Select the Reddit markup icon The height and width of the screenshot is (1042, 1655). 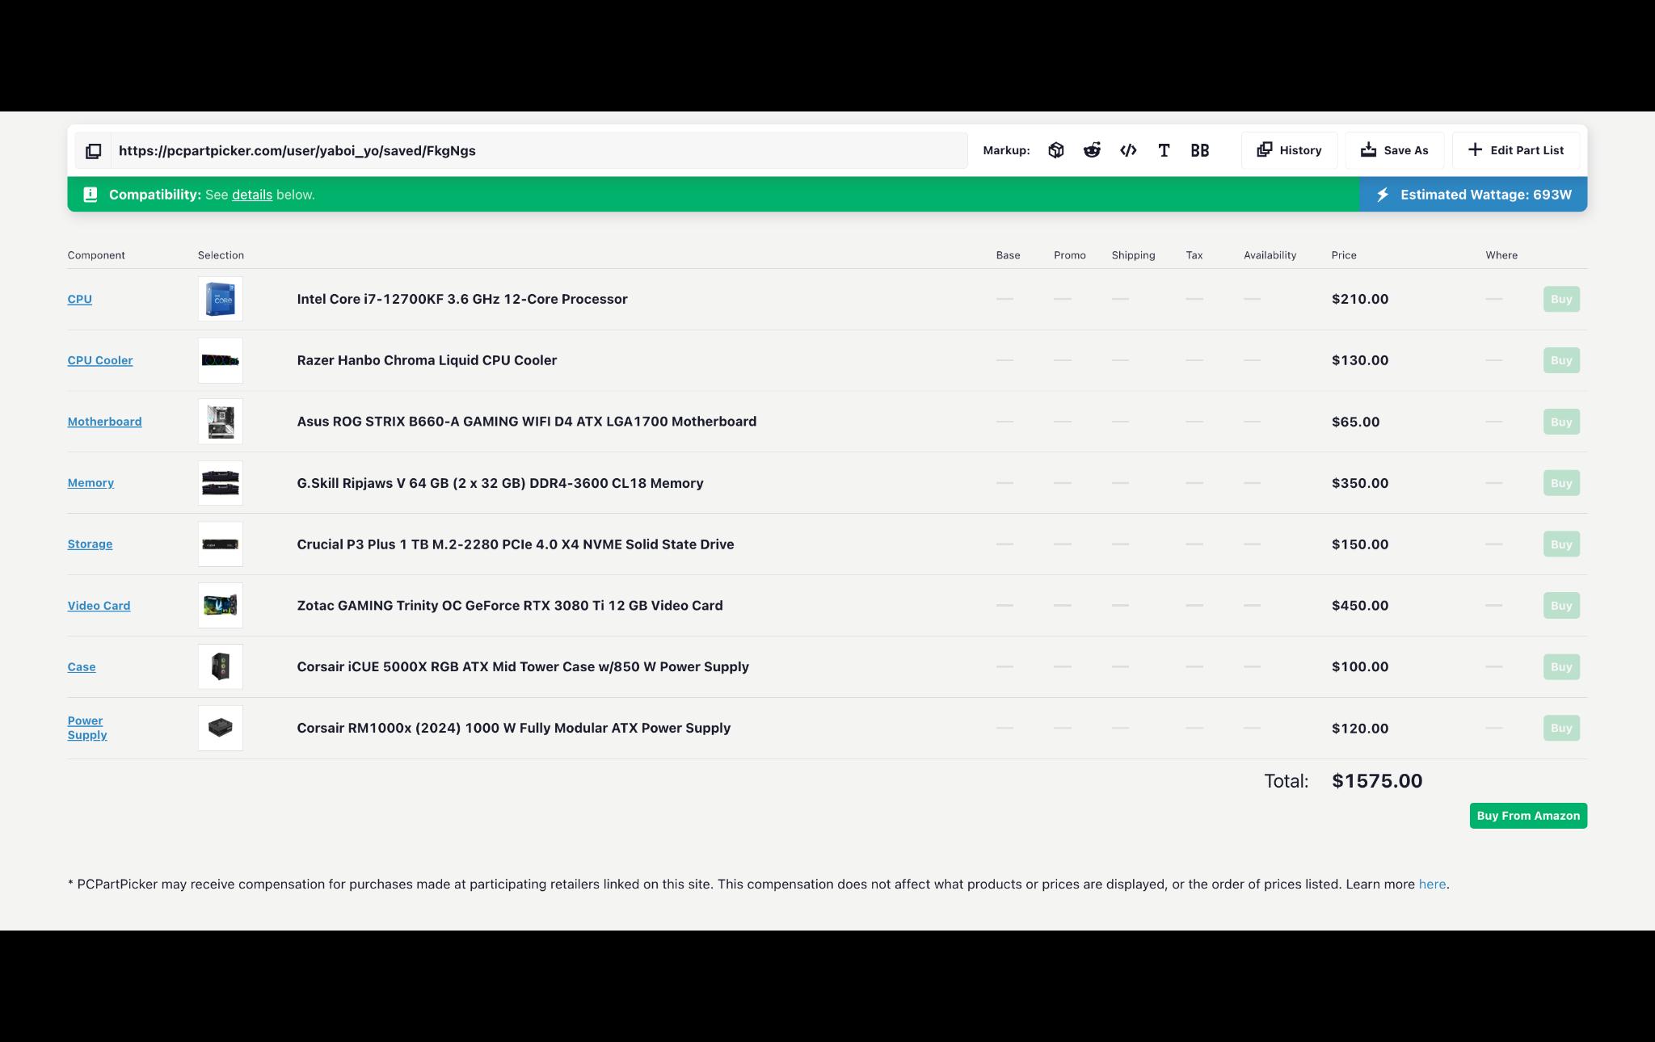coord(1092,150)
